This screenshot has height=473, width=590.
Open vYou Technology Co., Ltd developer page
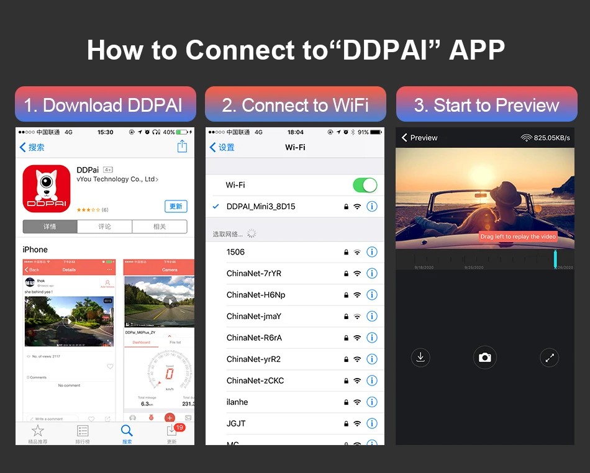pyautogui.click(x=117, y=179)
